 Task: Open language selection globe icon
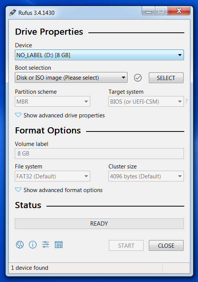20,245
